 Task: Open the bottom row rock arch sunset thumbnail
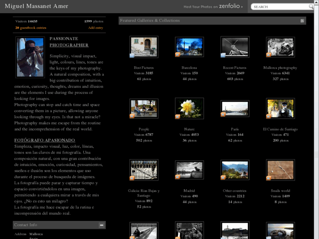click(280, 231)
